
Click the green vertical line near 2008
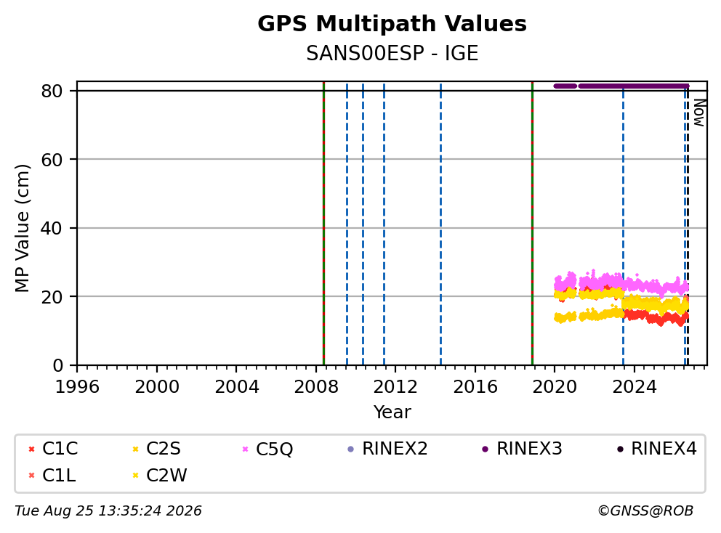click(323, 224)
